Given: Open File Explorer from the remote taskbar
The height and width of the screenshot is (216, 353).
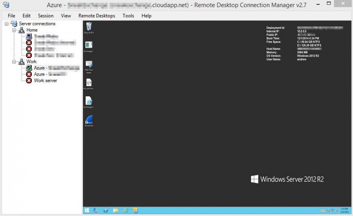Looking at the screenshot, I should [x=116, y=210].
